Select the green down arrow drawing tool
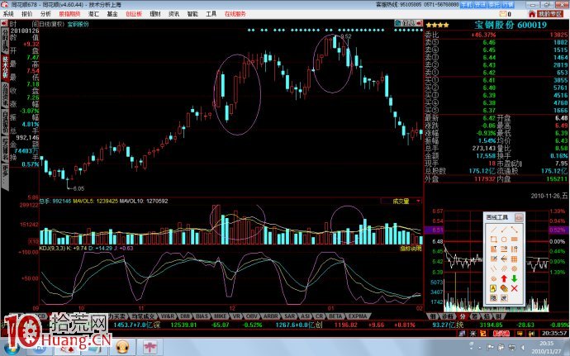This screenshot has height=356, width=570. pos(514,277)
